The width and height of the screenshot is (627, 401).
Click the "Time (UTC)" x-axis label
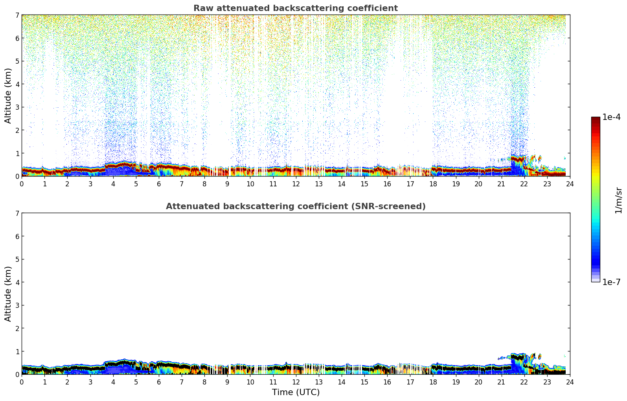(x=296, y=392)
